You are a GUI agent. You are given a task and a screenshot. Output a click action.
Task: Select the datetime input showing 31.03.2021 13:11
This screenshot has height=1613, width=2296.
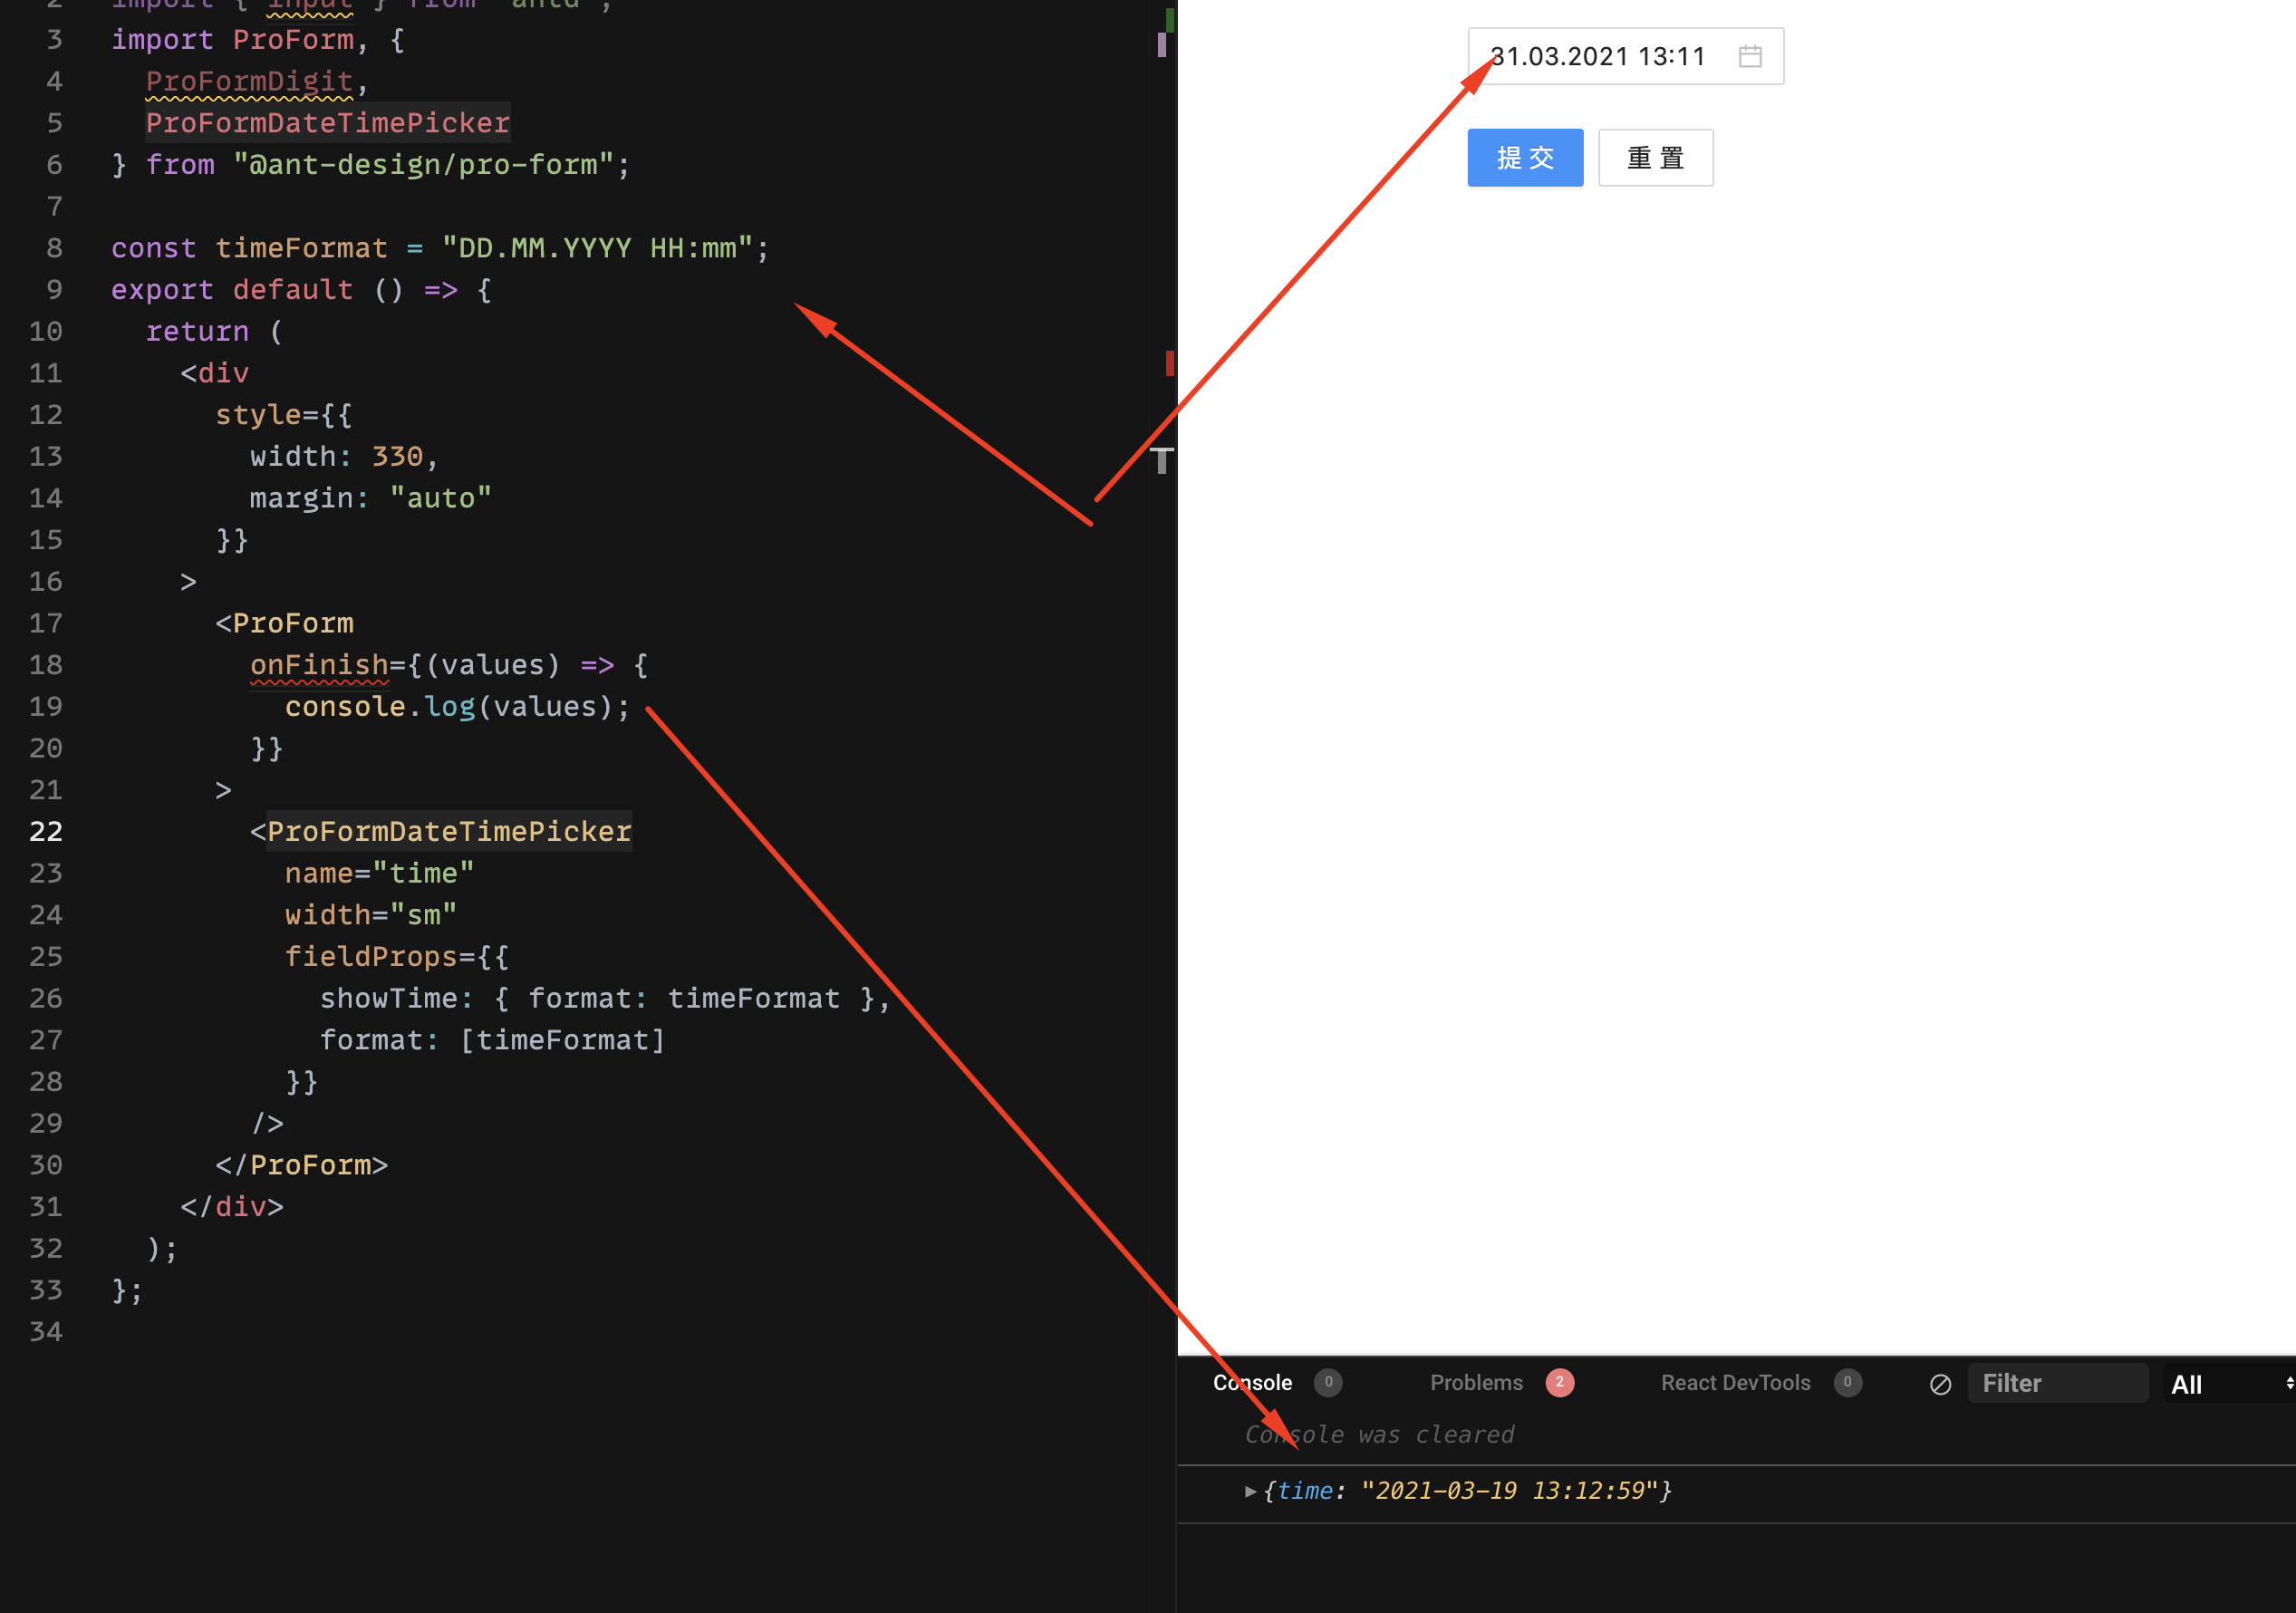point(1600,57)
